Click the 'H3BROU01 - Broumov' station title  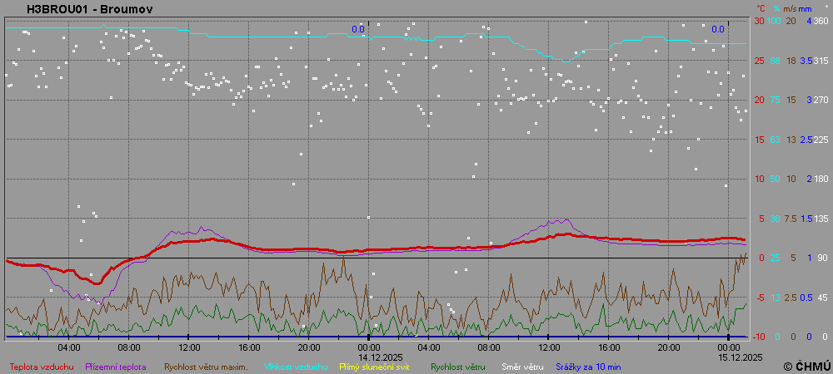pyautogui.click(x=90, y=9)
